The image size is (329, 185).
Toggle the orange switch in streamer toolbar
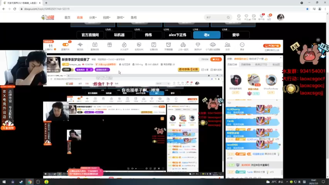tap(65, 45)
